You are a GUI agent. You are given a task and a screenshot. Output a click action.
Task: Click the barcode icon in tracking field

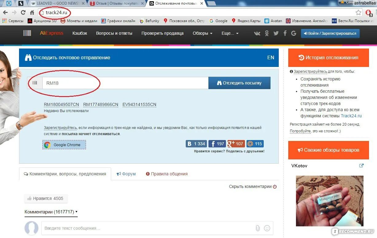(35, 83)
